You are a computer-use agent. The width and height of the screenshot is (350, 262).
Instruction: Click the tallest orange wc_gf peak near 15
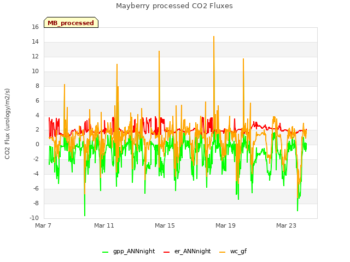214,37
